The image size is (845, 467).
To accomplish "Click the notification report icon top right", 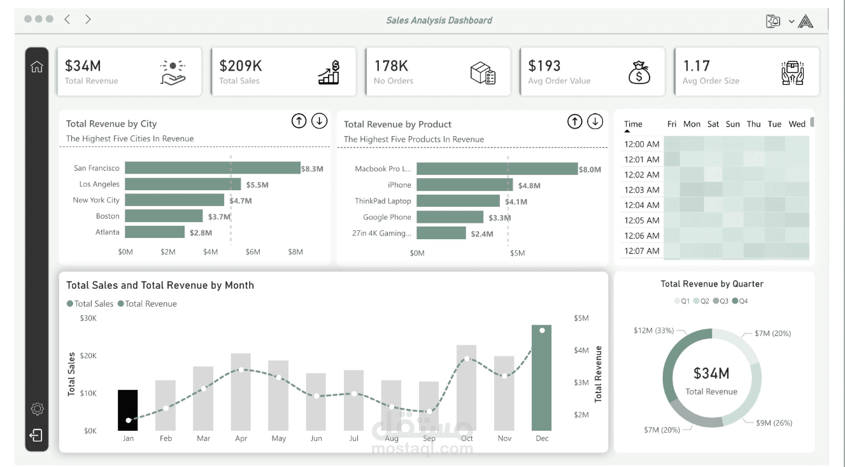I will 773,20.
